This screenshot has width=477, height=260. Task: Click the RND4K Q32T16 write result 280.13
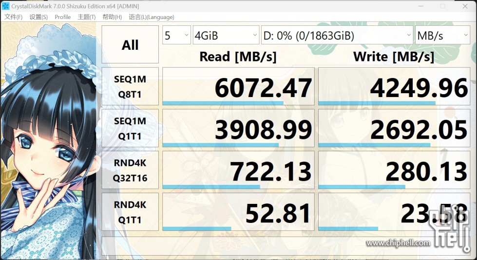pyautogui.click(x=394, y=170)
